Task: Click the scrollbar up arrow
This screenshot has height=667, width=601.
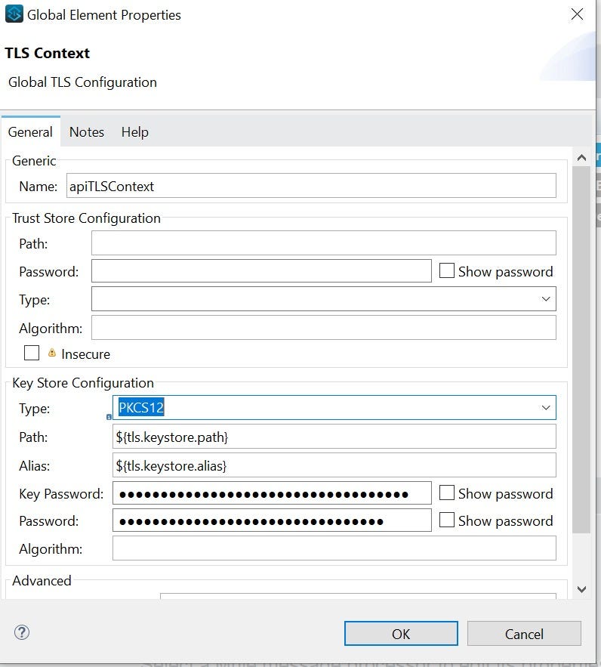Action: point(581,156)
